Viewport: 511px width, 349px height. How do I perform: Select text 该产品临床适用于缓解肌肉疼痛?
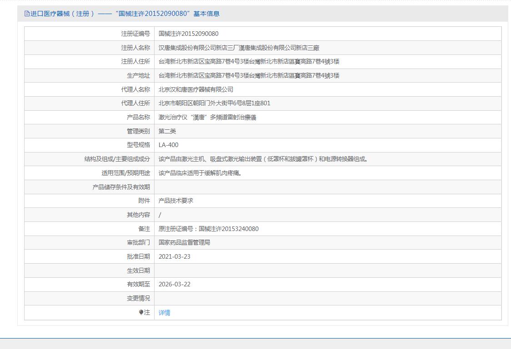(x=200, y=173)
